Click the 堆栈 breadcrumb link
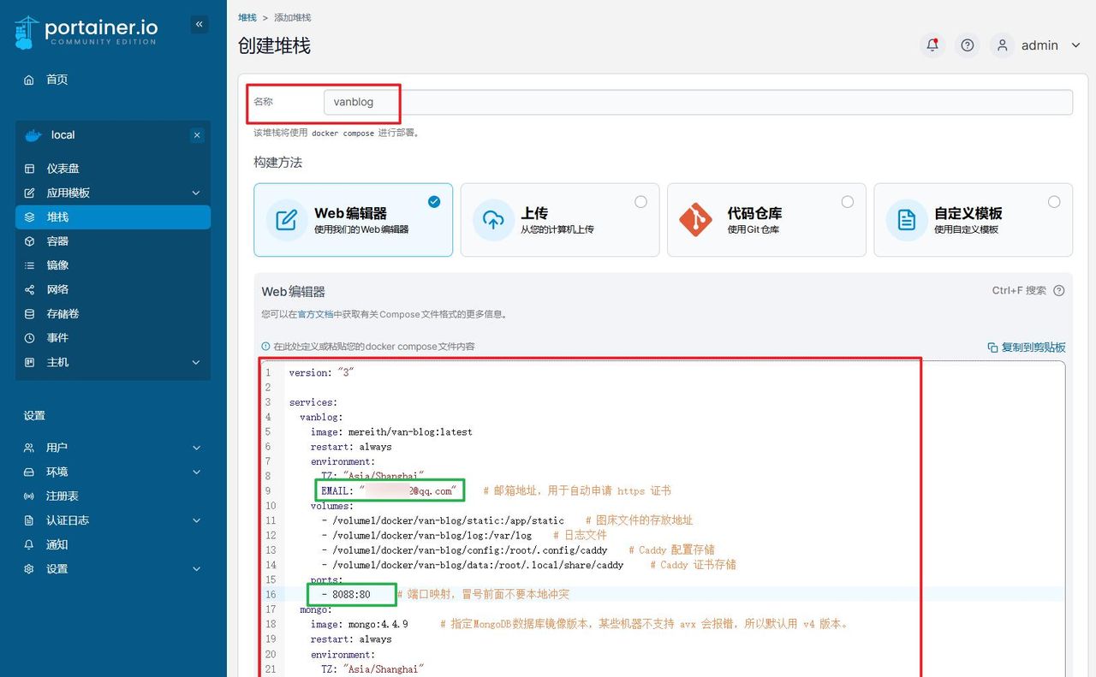 pyautogui.click(x=247, y=17)
